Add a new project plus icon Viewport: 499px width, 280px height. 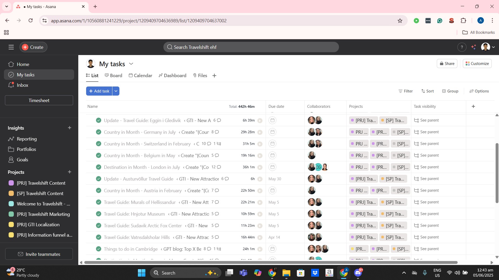point(69,172)
